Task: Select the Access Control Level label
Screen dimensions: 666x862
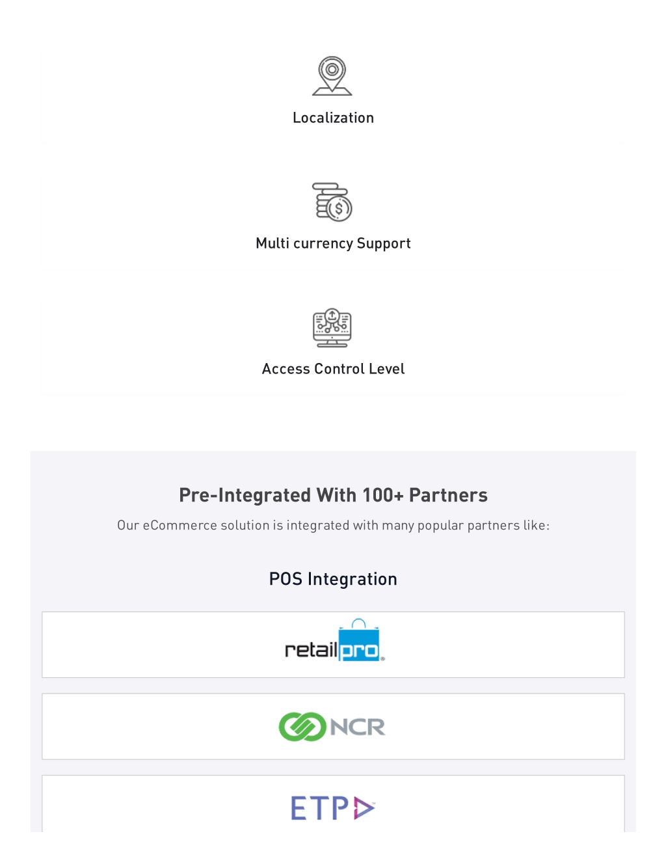Action: point(333,369)
